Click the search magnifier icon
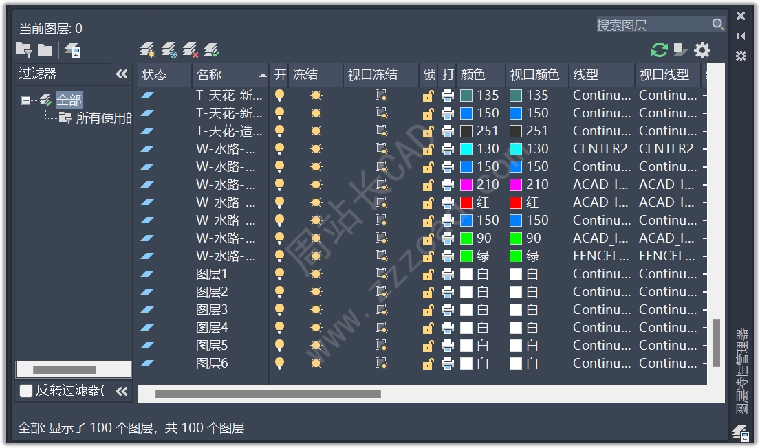The image size is (760, 448). click(718, 24)
